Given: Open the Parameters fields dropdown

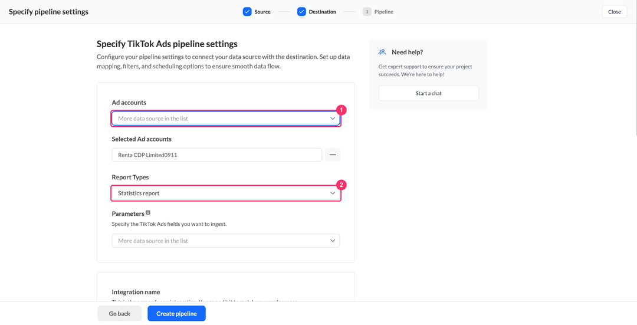Looking at the screenshot, I should pos(225,241).
